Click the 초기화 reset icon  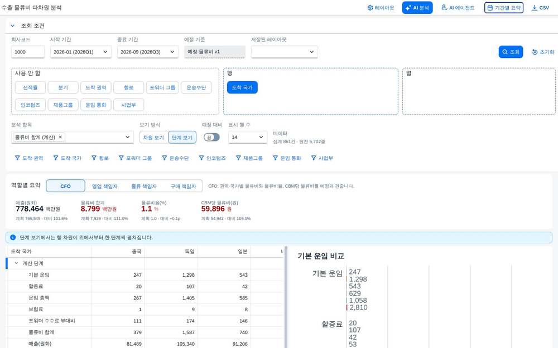(x=535, y=52)
